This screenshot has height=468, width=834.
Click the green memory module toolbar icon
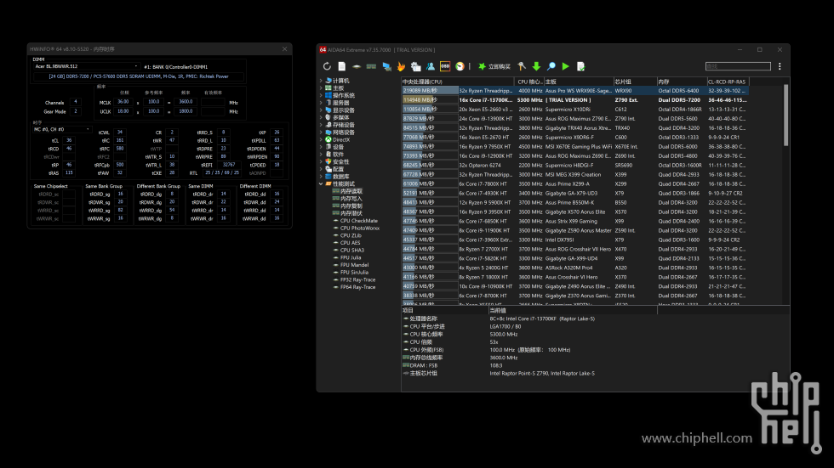point(371,66)
